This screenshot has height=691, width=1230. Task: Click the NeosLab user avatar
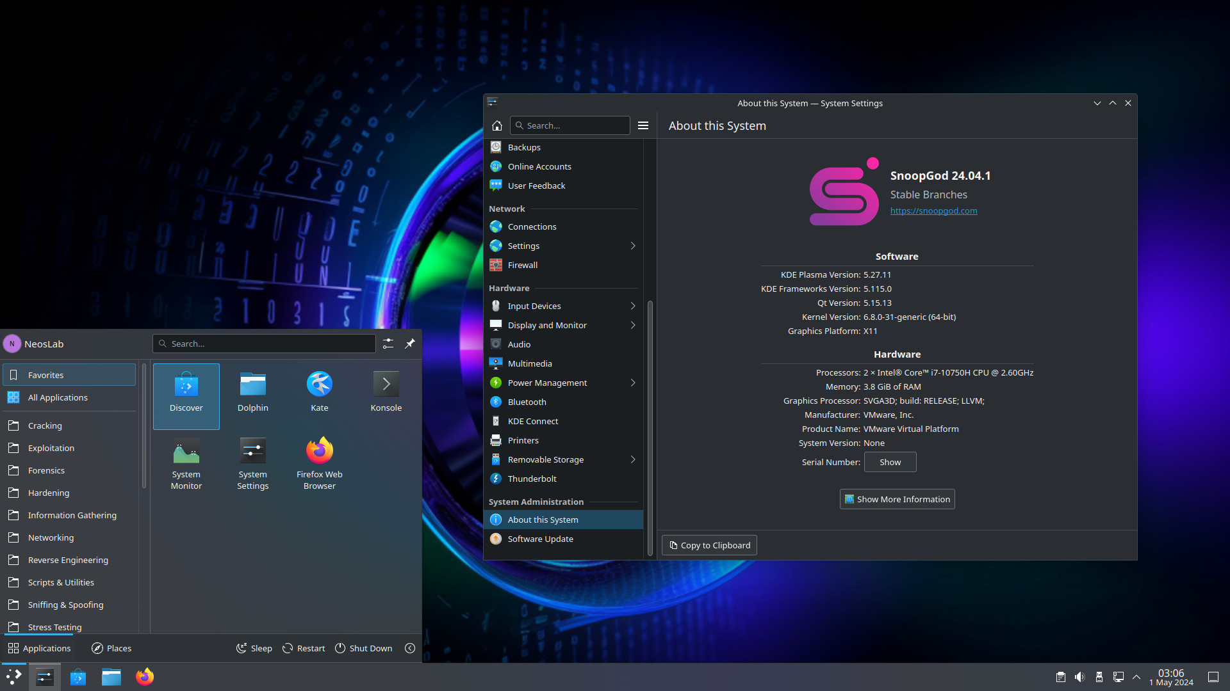click(x=12, y=344)
